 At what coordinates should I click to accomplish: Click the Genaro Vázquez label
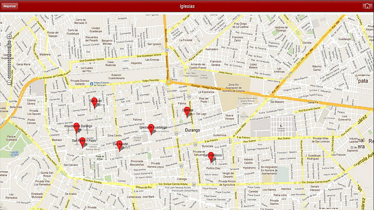point(315,189)
